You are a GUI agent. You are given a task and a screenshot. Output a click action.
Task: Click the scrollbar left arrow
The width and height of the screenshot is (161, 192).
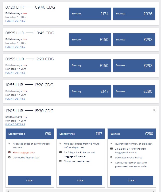coord(8,191)
